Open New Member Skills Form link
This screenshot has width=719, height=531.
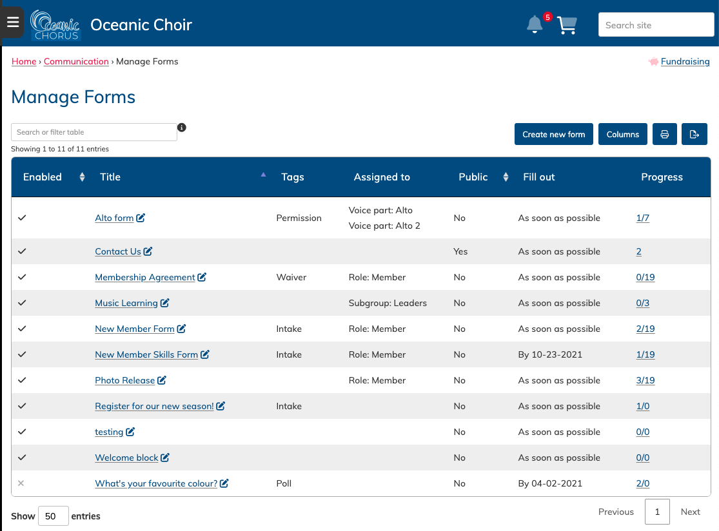146,354
